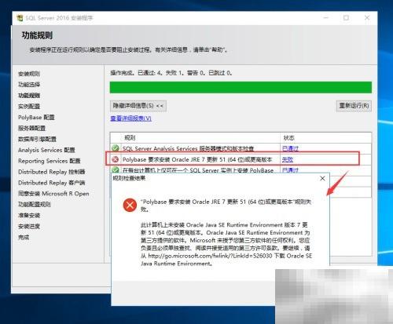This screenshot has height=324, width=393.
Task: Click SQL Server Analysis Services rule text
Action: point(188,148)
